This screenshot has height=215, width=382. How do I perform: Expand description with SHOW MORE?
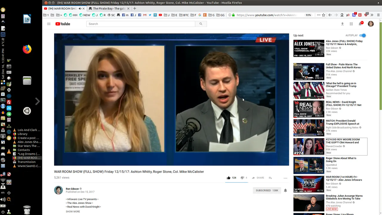tap(73, 211)
